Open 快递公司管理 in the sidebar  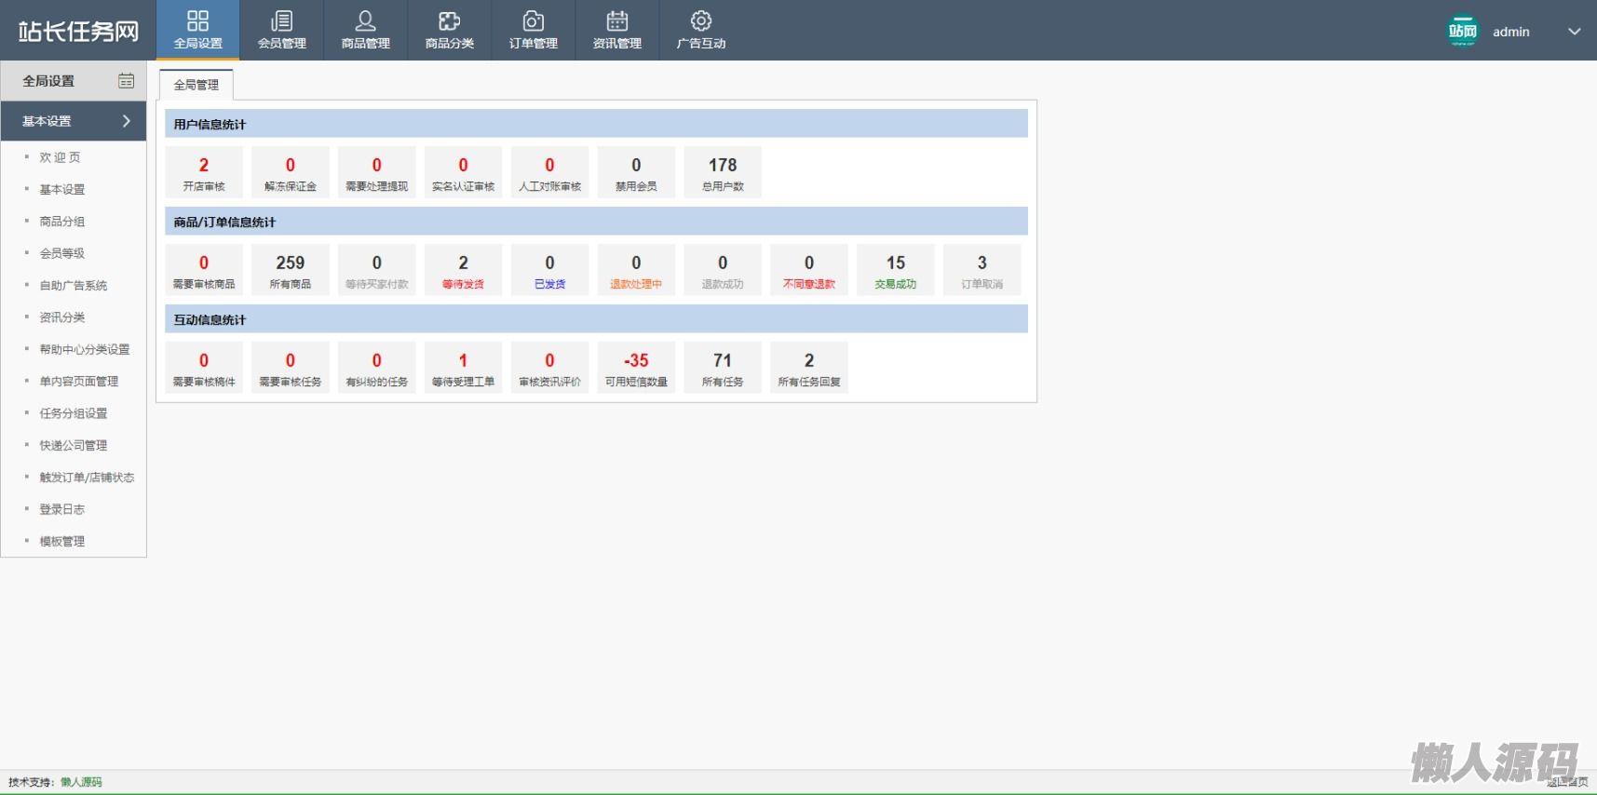73,445
